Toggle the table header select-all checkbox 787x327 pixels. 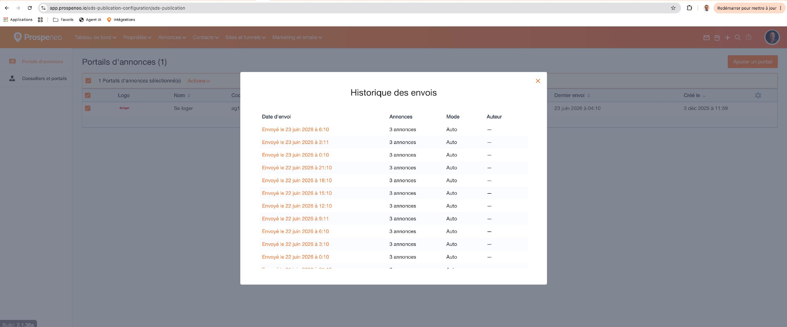[88, 95]
